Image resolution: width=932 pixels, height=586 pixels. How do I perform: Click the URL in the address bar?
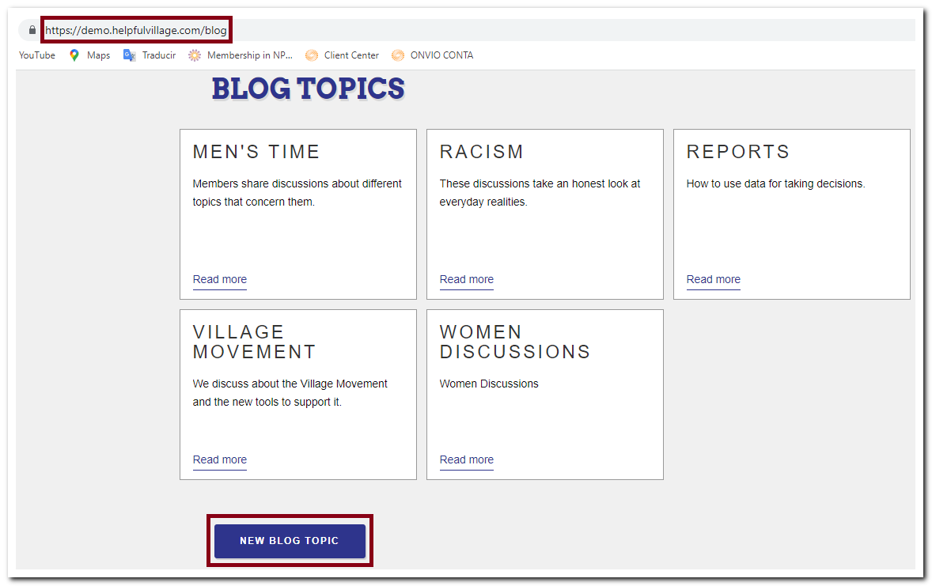pos(134,29)
